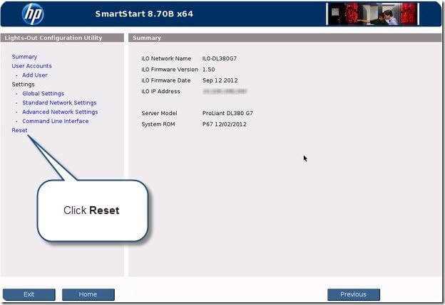This screenshot has width=445, height=305.
Task: Click the Lights-Out Configuration Utility header
Action: [x=62, y=38]
